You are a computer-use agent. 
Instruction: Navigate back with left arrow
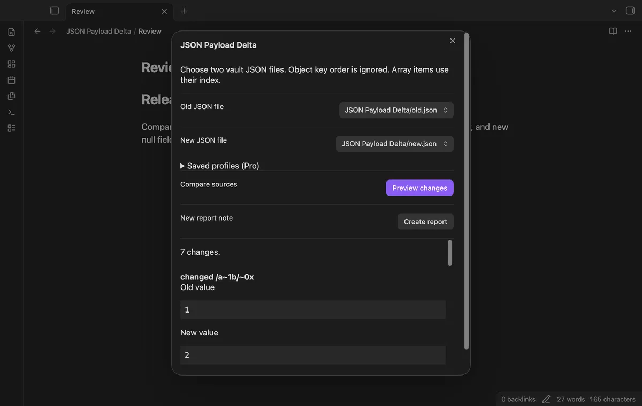[x=37, y=31]
